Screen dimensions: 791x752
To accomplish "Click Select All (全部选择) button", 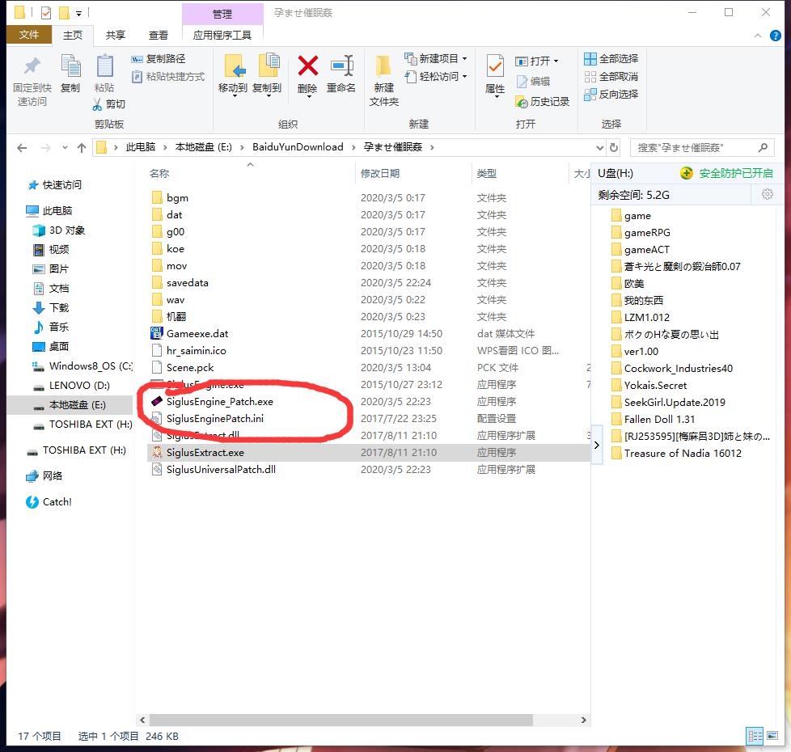I will pyautogui.click(x=611, y=58).
